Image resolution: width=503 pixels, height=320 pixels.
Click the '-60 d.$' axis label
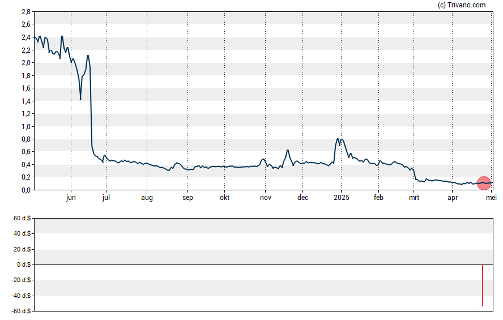[x=21, y=312]
